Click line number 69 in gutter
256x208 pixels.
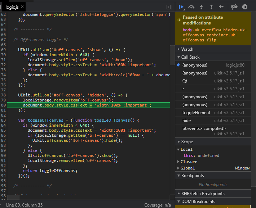coord(4,50)
